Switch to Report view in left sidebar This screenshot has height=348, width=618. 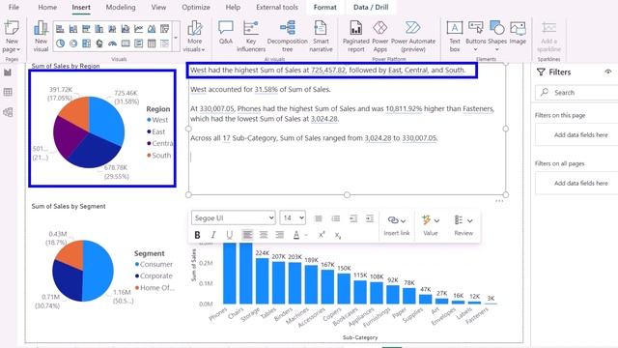pyautogui.click(x=8, y=72)
